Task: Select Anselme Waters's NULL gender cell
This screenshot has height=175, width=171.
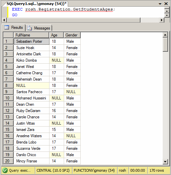Action: coord(72,136)
